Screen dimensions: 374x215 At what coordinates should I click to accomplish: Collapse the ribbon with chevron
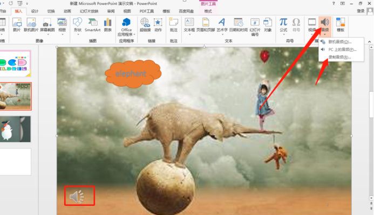[x=370, y=41]
